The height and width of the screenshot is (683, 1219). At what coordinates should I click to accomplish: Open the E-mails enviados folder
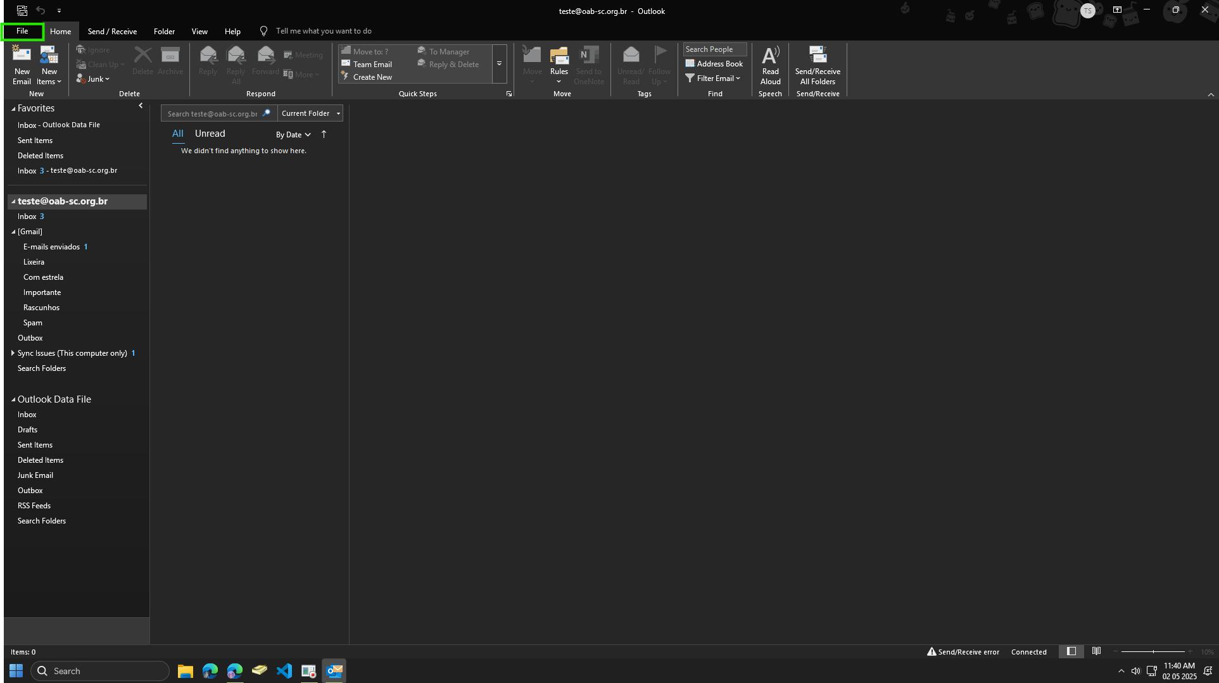tap(51, 247)
